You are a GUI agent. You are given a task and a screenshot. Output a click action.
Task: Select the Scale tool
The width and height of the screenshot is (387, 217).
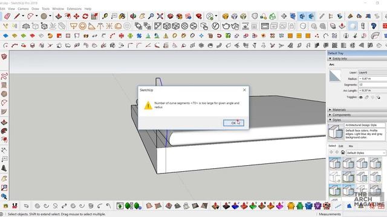[x=94, y=16]
